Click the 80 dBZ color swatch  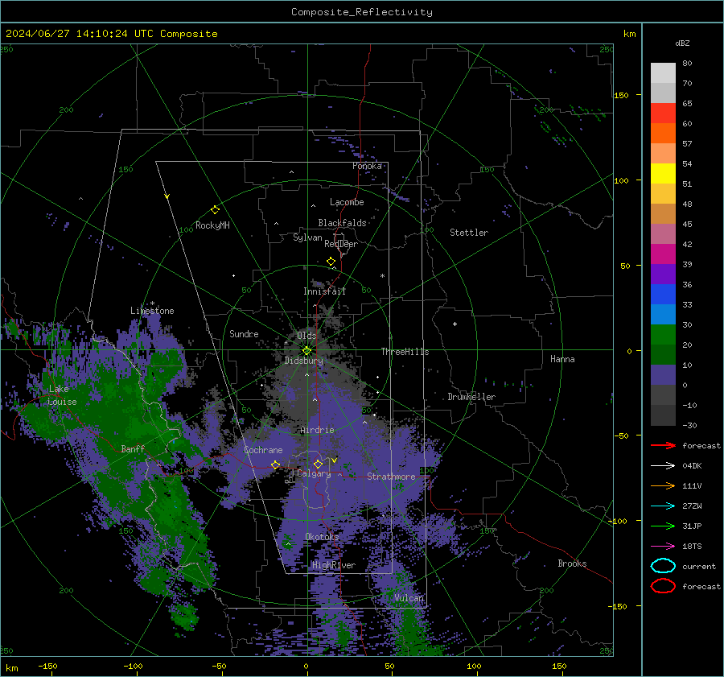[663, 72]
